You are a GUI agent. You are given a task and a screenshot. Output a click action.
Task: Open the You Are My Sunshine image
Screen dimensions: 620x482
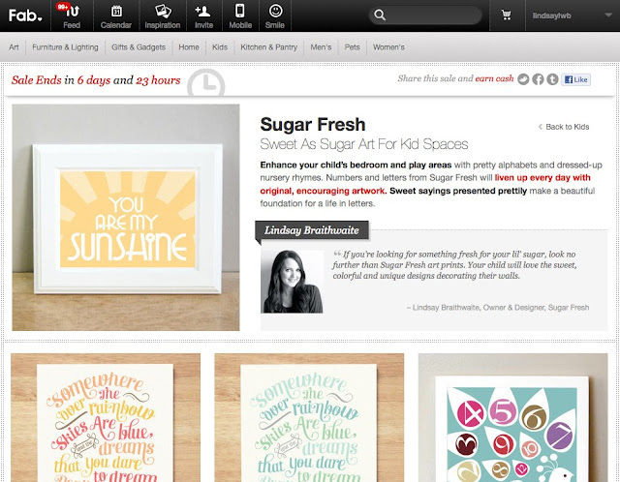tap(126, 218)
